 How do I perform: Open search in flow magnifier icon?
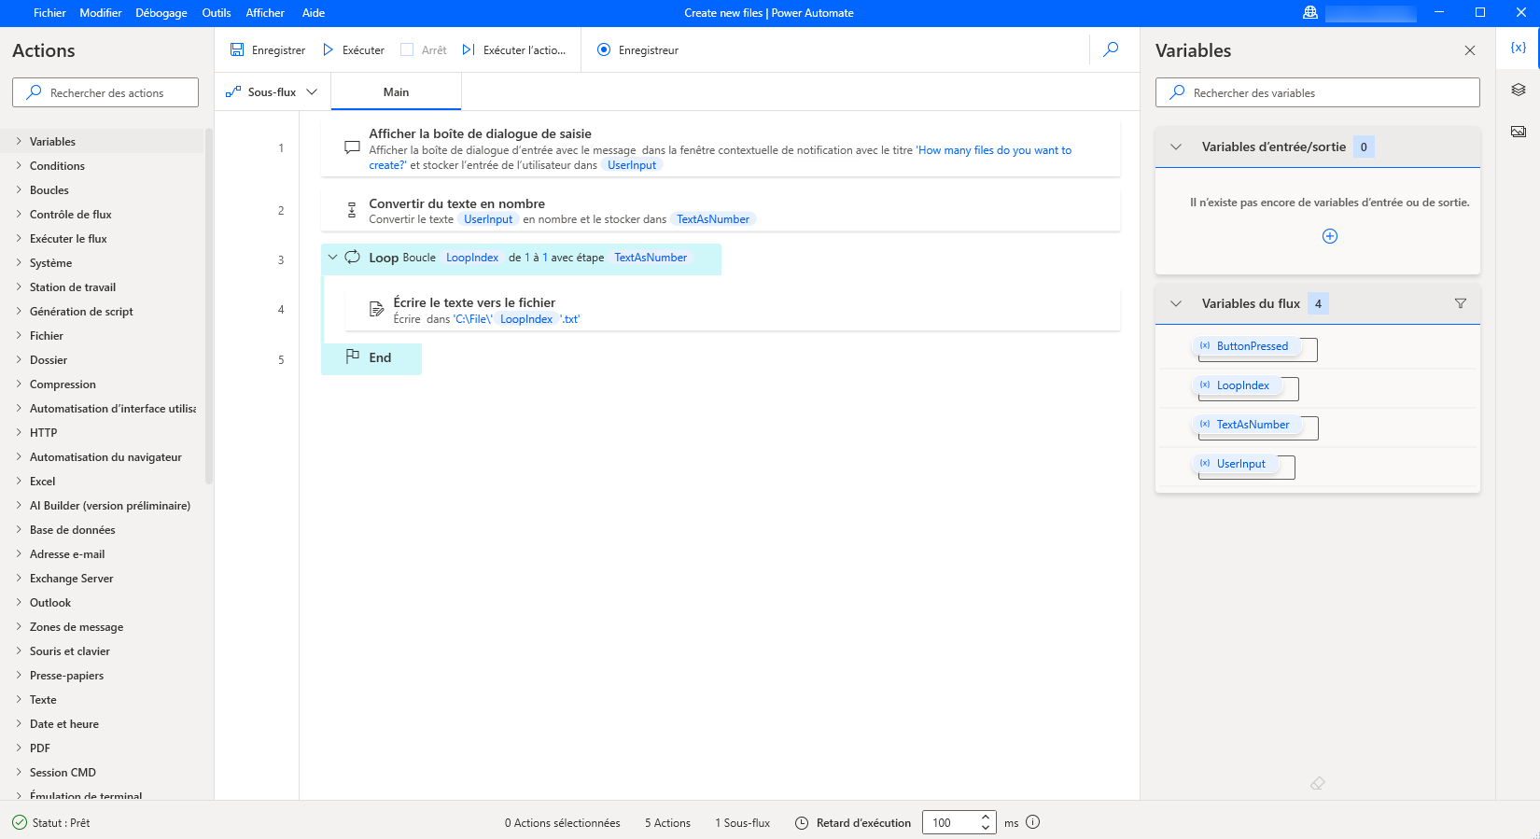(x=1111, y=49)
